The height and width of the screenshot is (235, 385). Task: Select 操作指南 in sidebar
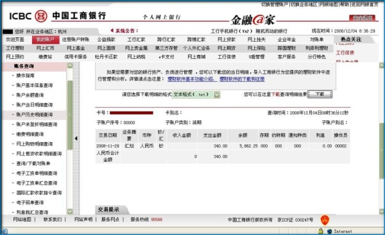pos(25,76)
